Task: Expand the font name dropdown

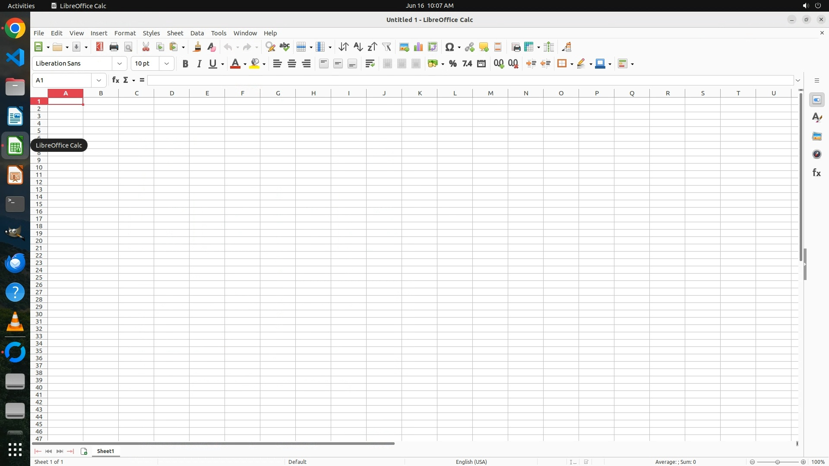Action: point(120,64)
